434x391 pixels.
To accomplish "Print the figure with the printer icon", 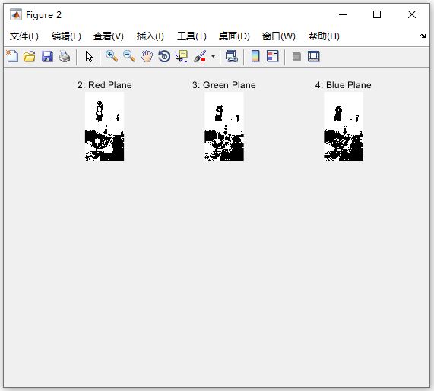I will (x=65, y=56).
